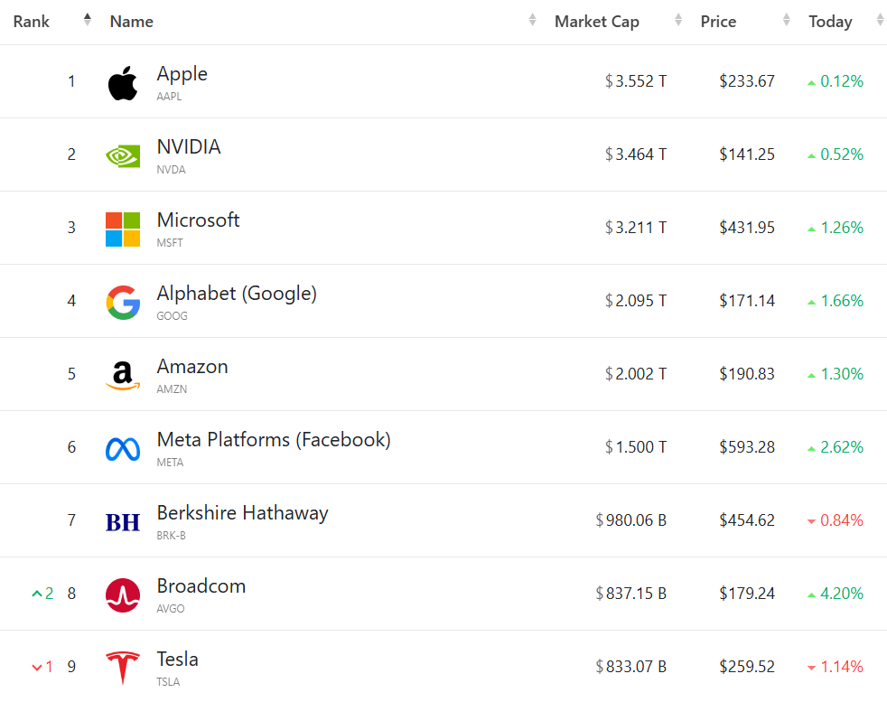
Task: Open Meta Platforms (Facebook) page
Action: pyautogui.click(x=274, y=440)
